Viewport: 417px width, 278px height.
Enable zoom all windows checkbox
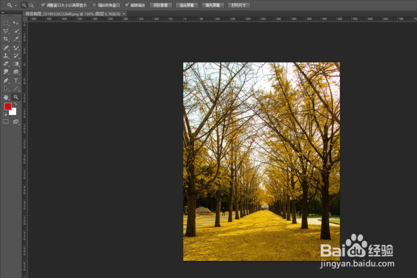point(94,5)
